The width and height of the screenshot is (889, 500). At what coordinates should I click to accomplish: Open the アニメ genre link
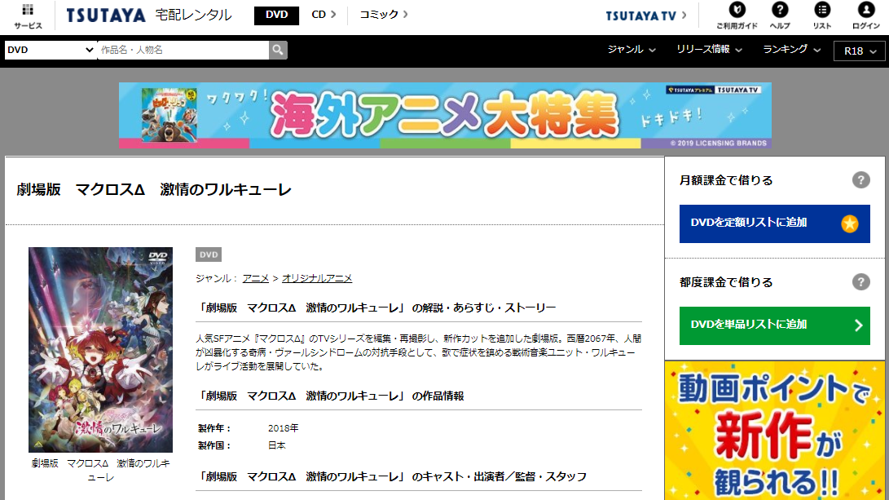click(256, 278)
